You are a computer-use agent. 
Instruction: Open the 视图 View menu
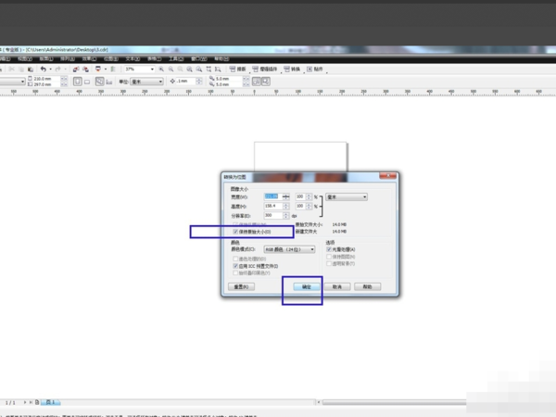25,59
